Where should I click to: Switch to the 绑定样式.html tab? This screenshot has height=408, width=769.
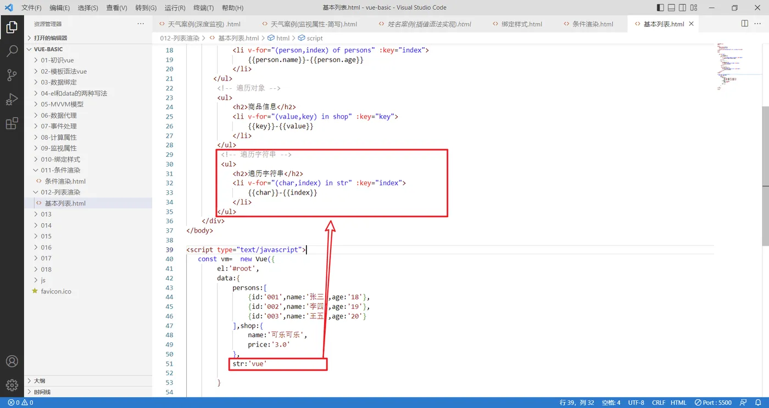(x=522, y=24)
